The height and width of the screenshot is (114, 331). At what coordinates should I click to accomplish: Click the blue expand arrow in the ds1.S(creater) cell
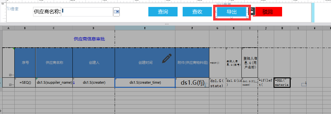point(74,82)
